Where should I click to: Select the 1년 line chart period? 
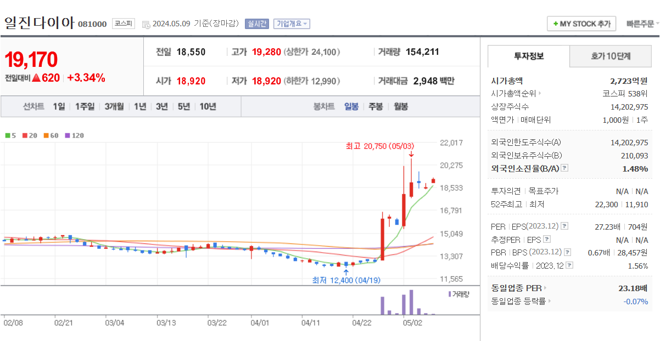pos(140,106)
